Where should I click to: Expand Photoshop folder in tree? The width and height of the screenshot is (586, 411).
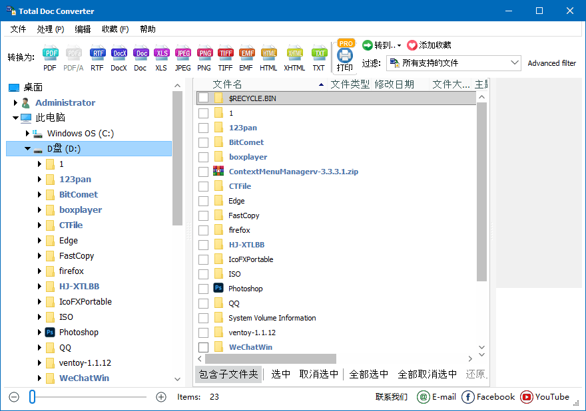(39, 333)
